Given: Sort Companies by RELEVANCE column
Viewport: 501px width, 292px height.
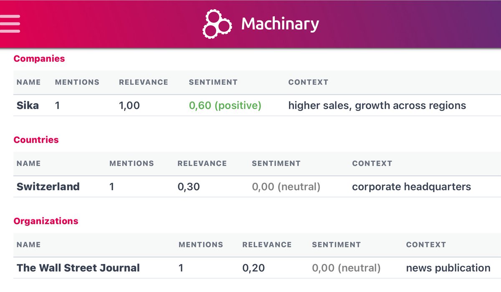Looking at the screenshot, I should [143, 82].
